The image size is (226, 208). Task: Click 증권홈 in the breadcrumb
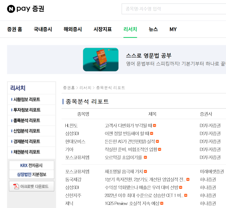(x=69, y=88)
